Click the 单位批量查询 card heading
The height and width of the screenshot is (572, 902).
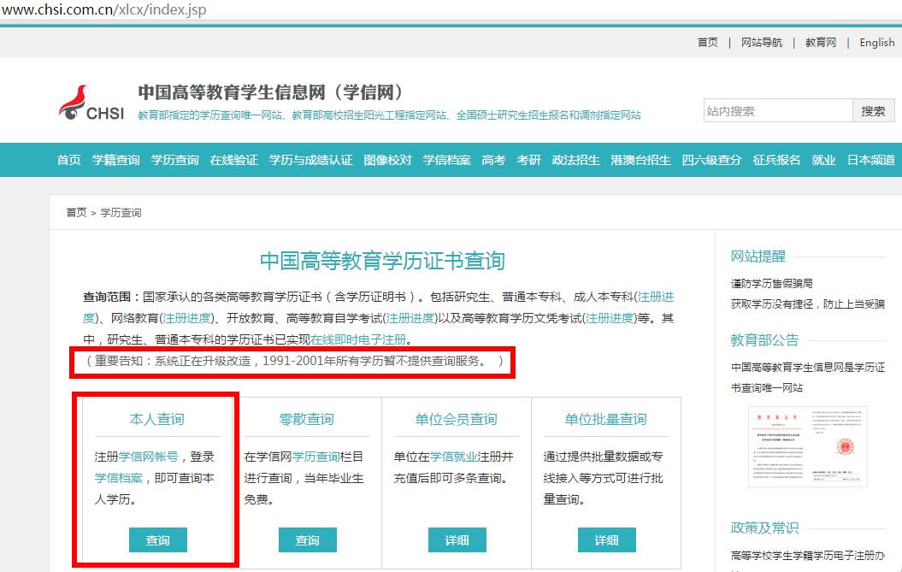(x=605, y=419)
